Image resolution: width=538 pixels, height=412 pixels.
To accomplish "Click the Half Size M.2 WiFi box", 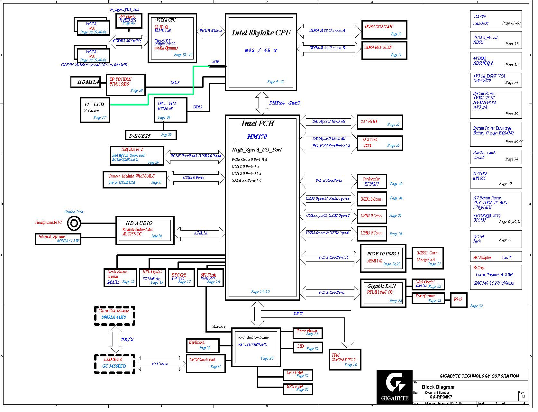I will point(136,156).
